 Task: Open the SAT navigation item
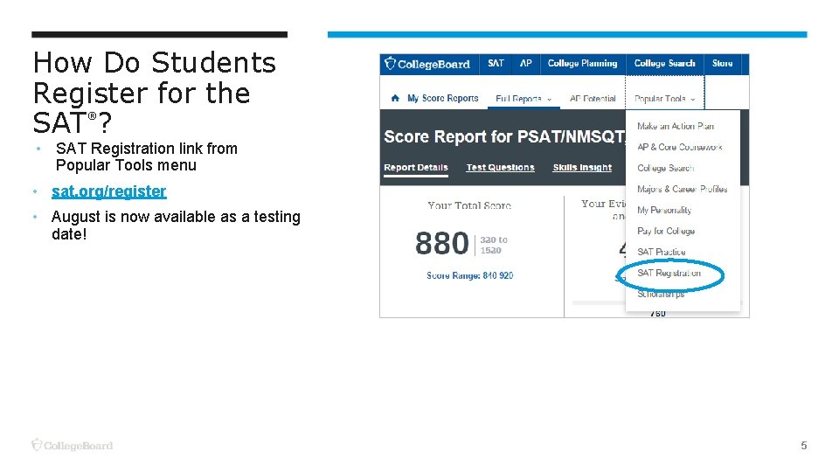pos(496,63)
